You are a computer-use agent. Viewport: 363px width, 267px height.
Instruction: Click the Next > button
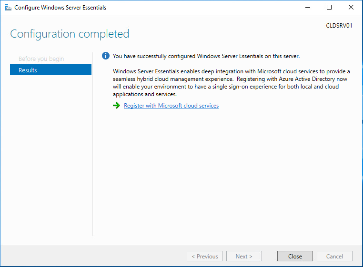[x=244, y=256]
